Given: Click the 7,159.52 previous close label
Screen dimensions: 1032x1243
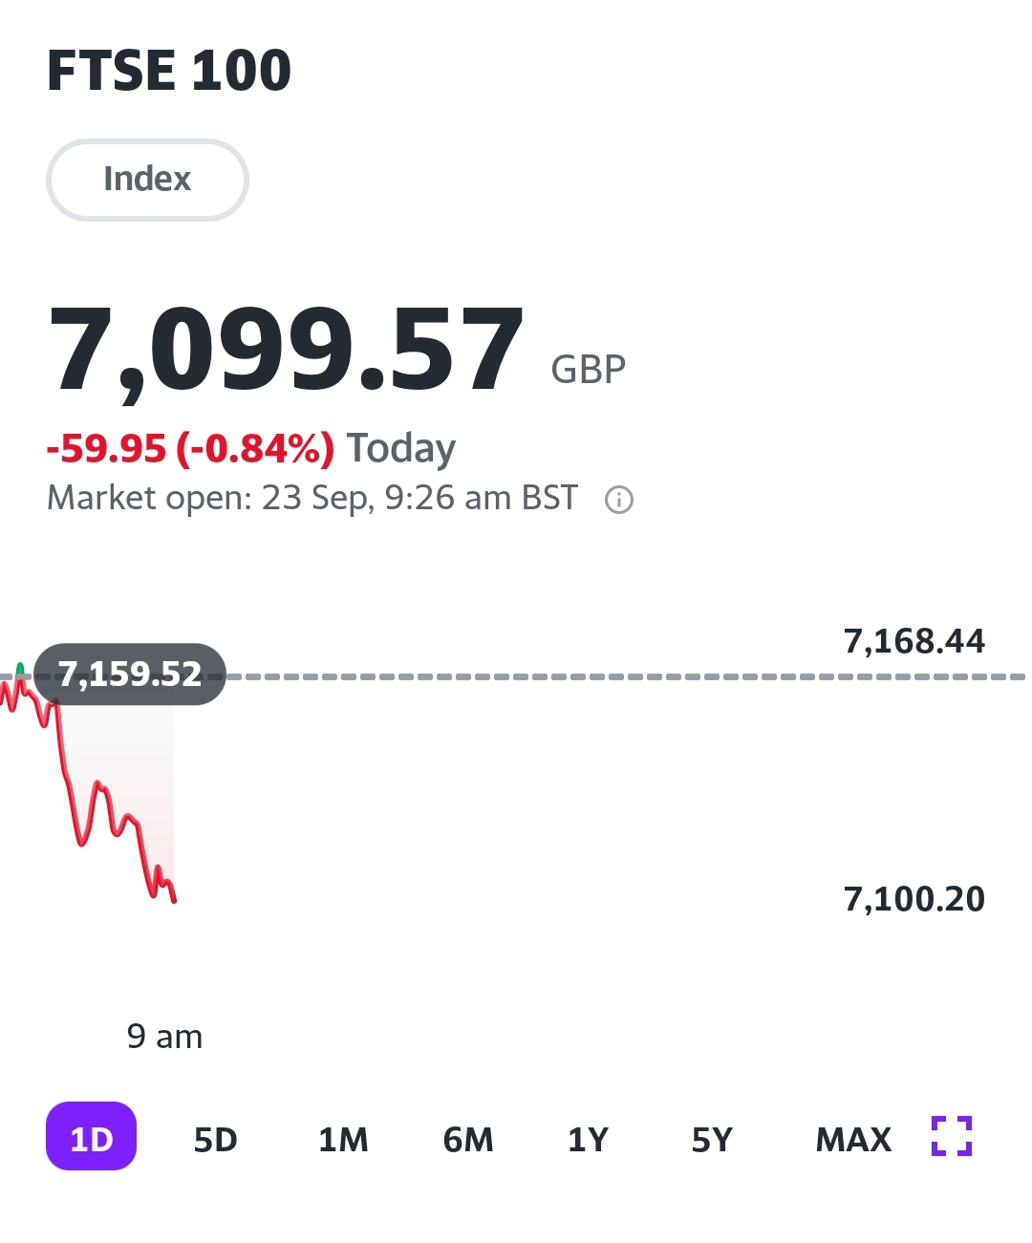Looking at the screenshot, I should (130, 675).
